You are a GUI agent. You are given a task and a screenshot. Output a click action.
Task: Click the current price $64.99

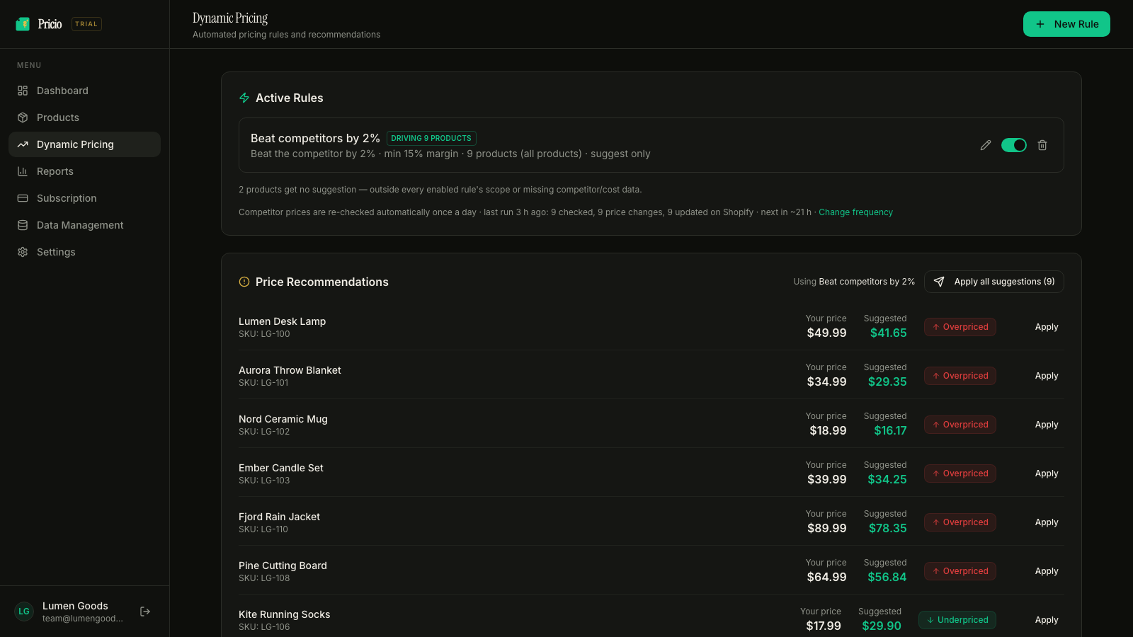click(826, 578)
